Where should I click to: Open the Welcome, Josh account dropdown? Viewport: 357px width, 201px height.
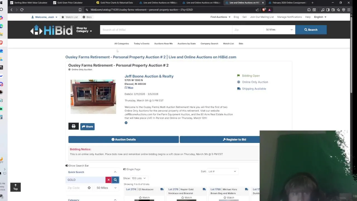(x=44, y=17)
